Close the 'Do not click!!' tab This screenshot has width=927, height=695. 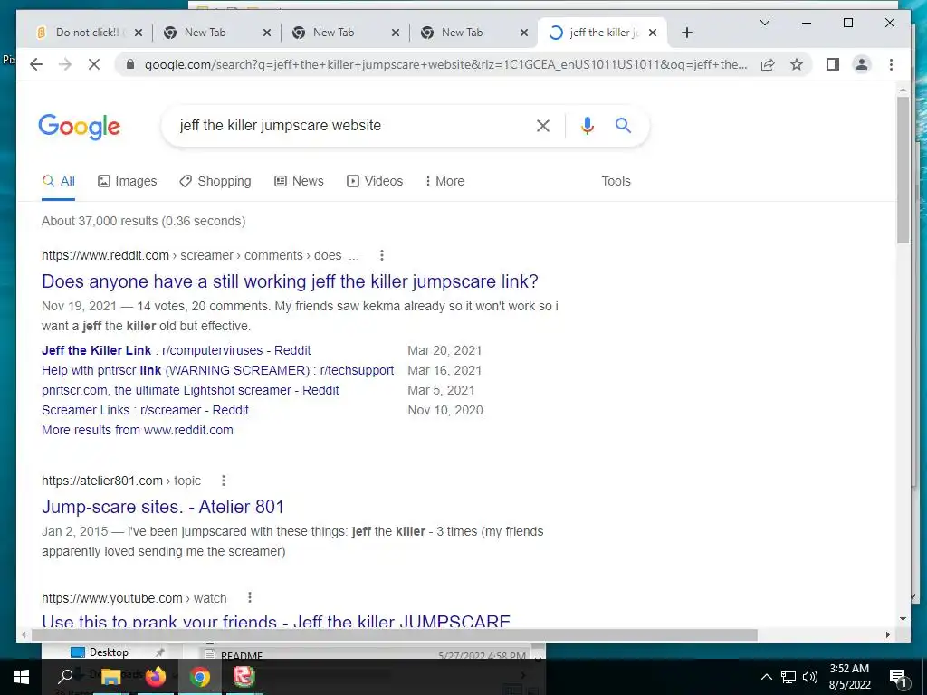tap(139, 33)
